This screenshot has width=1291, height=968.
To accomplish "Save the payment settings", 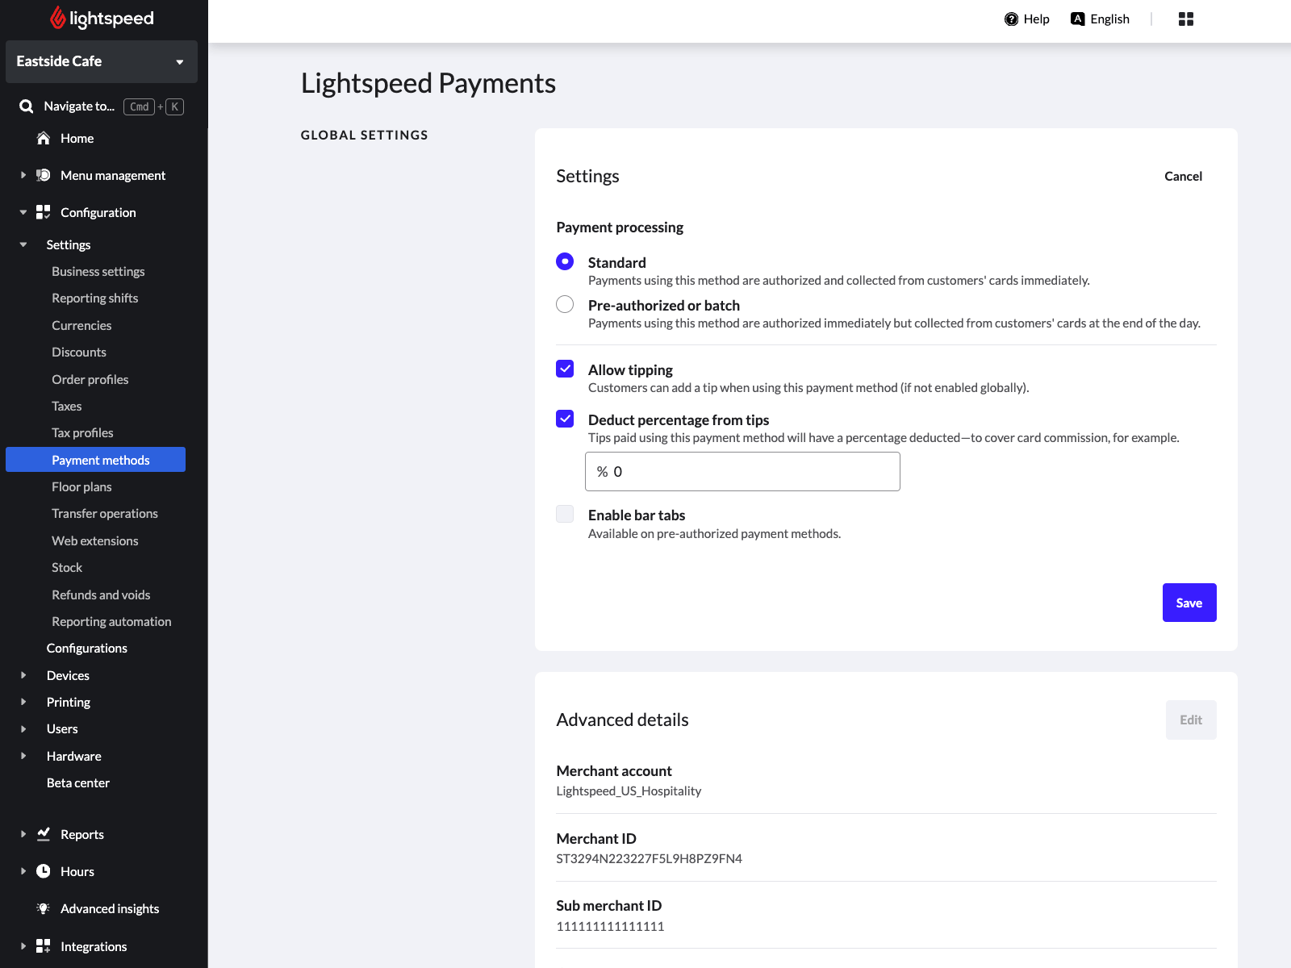I will [1189, 603].
